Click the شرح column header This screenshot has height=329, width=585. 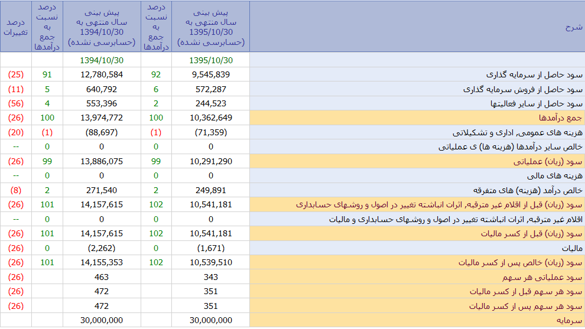573,27
